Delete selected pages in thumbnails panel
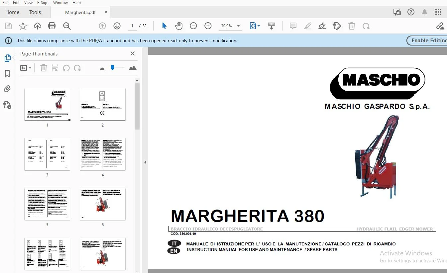Viewport: 447px width, 273px height. [44, 68]
